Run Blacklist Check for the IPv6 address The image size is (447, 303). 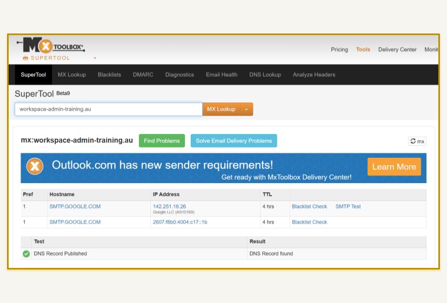coord(309,222)
